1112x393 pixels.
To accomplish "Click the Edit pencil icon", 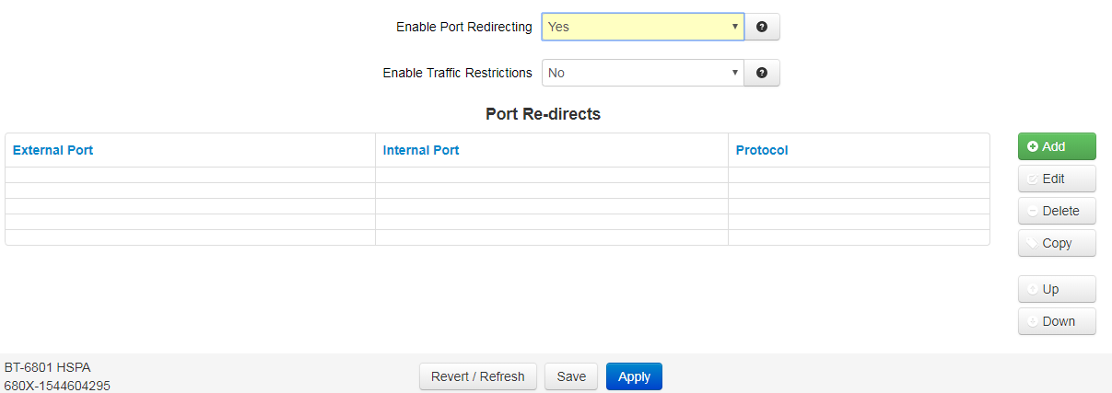I will [x=1033, y=179].
